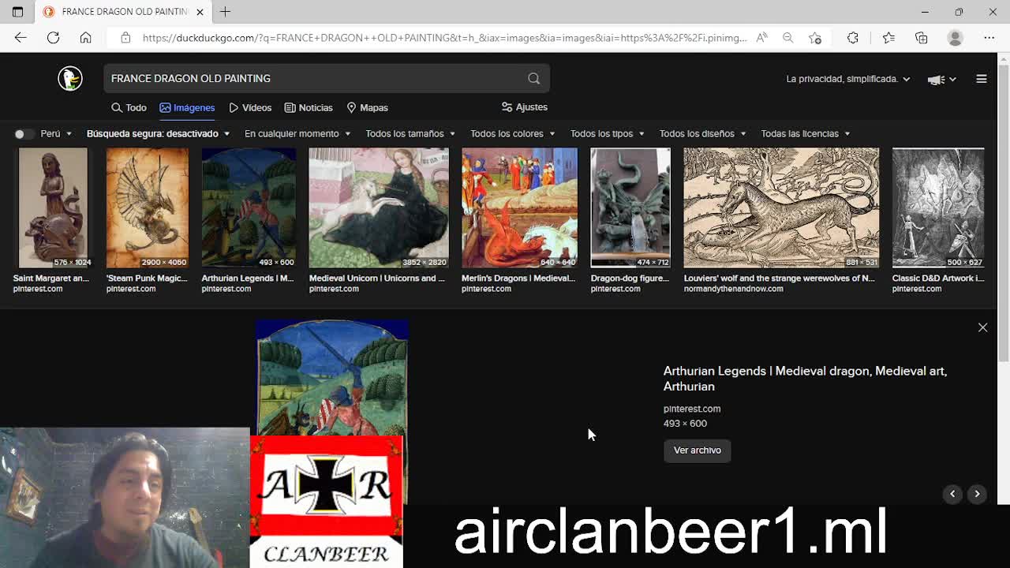Click the browser address bar URL
Viewport: 1010px width, 568px height.
click(x=445, y=38)
